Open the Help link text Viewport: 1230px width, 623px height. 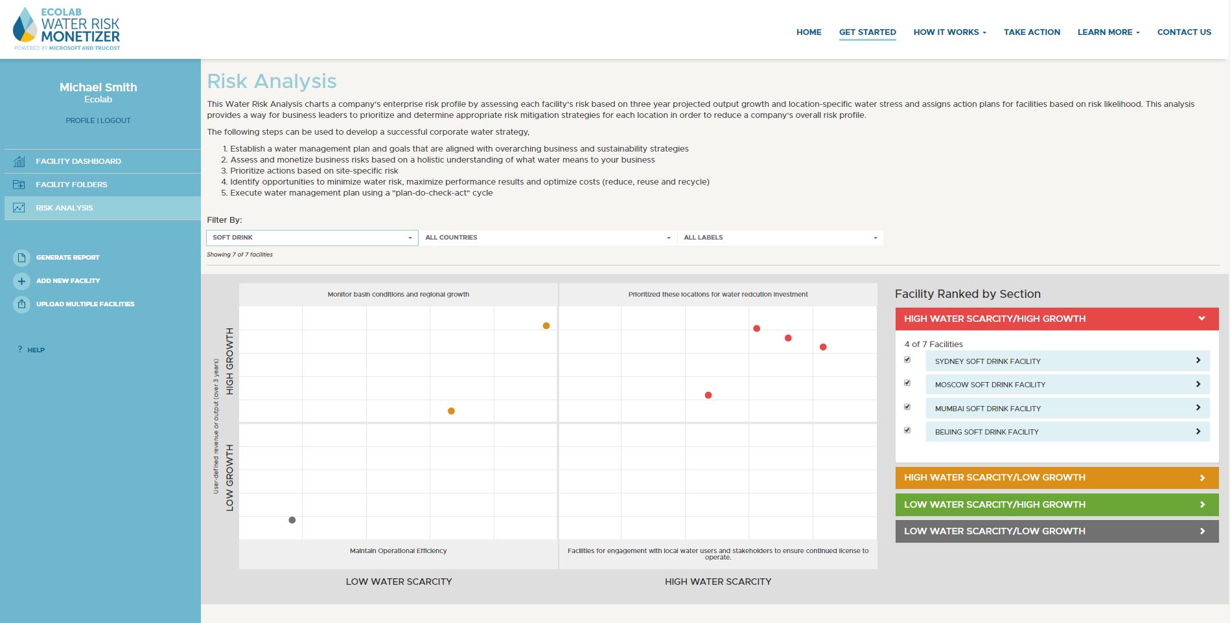36,350
